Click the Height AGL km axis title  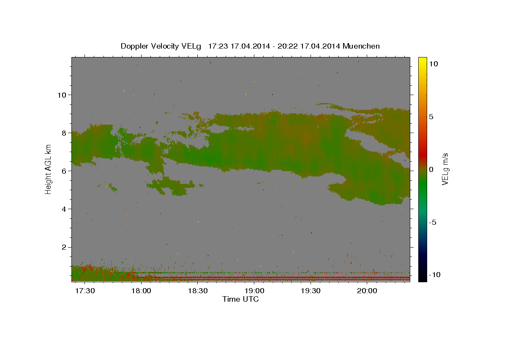point(48,169)
